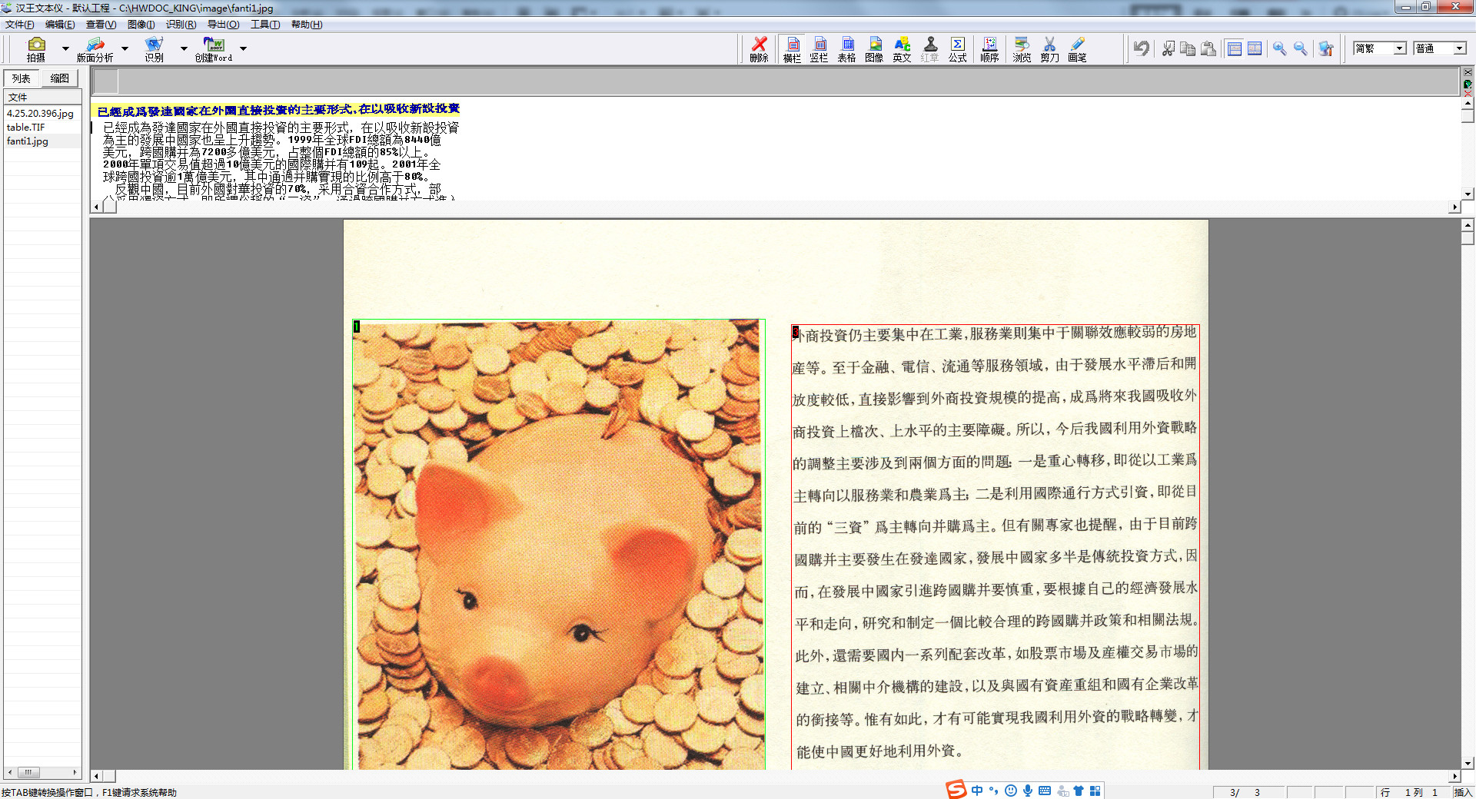
Task: Open the 识别 dropdown arrow
Action: [184, 48]
